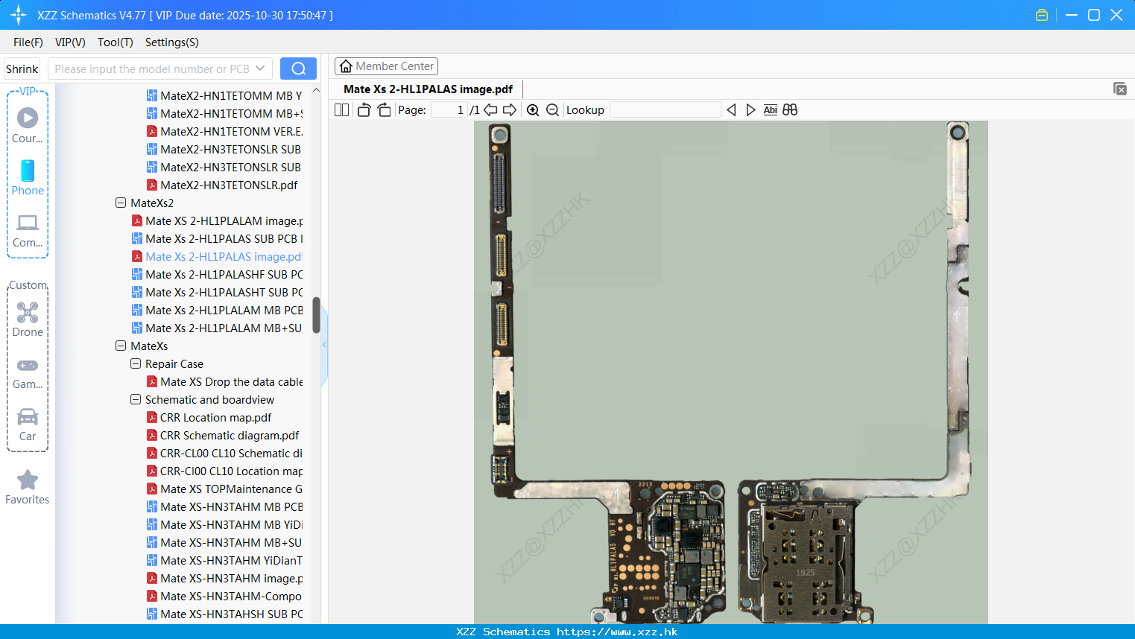
Task: Find next lookup result
Action: click(x=750, y=110)
